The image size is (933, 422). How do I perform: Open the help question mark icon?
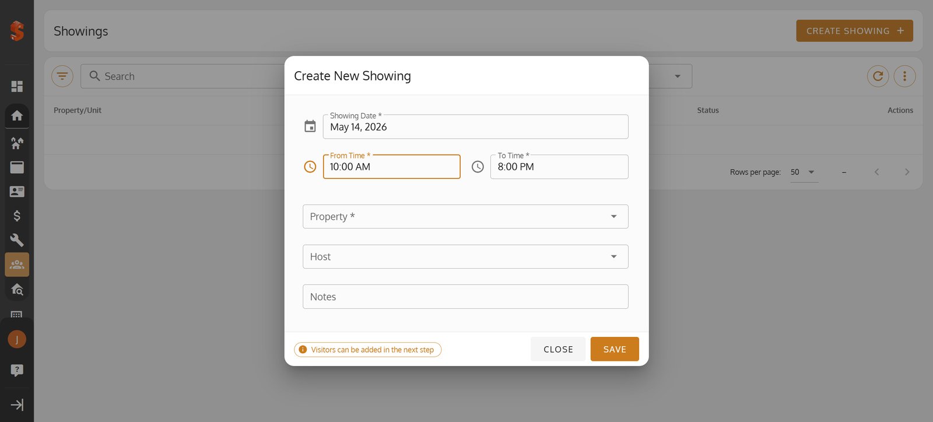17,370
